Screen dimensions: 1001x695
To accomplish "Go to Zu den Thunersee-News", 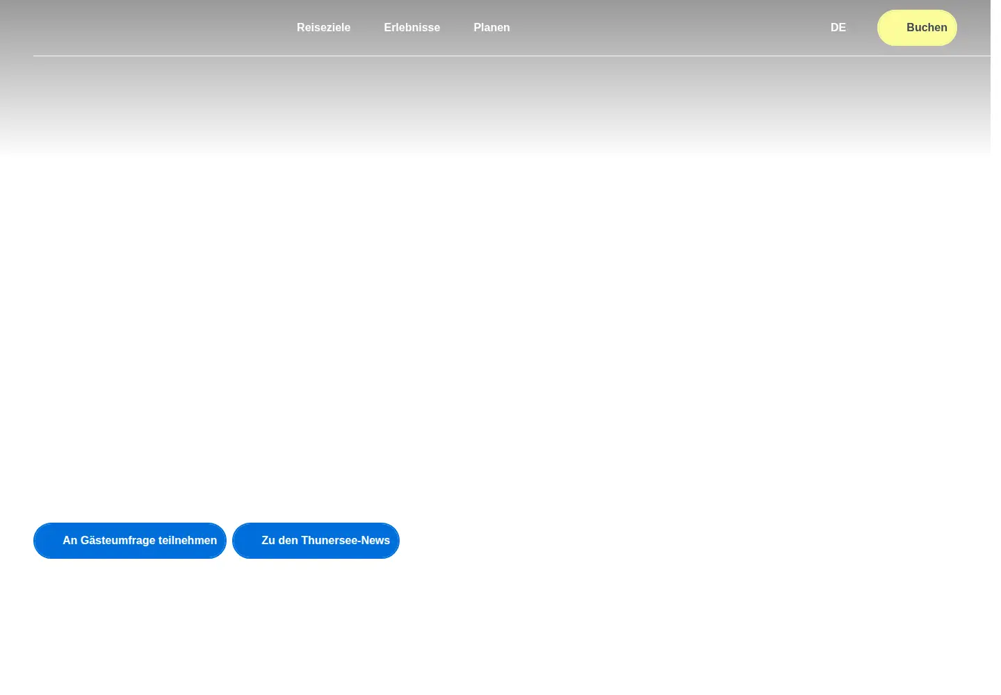I will coord(316,541).
